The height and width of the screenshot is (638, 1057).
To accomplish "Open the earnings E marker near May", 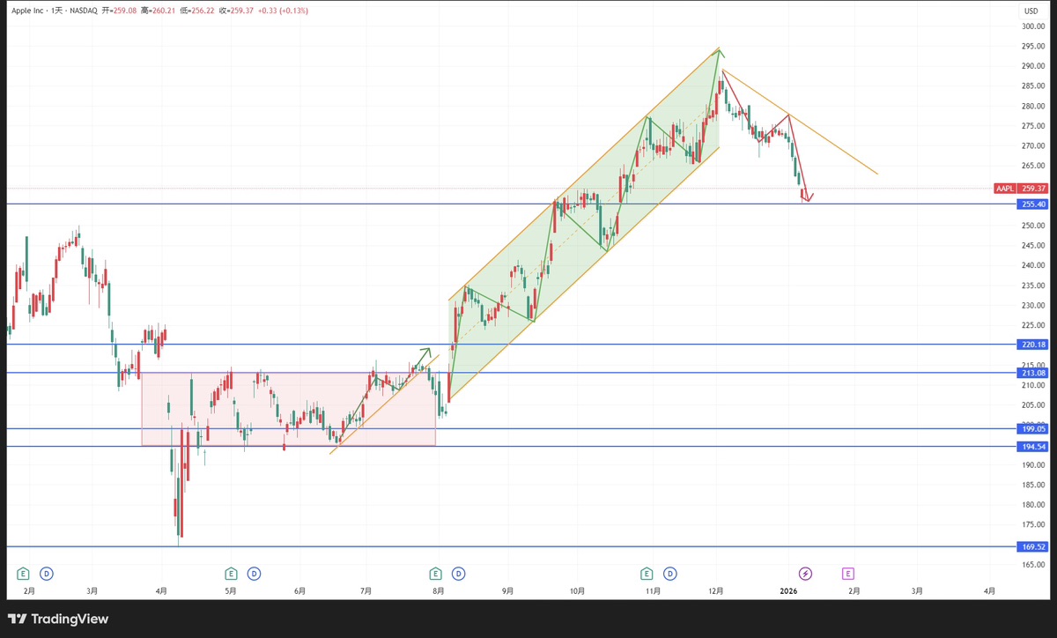I will pyautogui.click(x=231, y=573).
